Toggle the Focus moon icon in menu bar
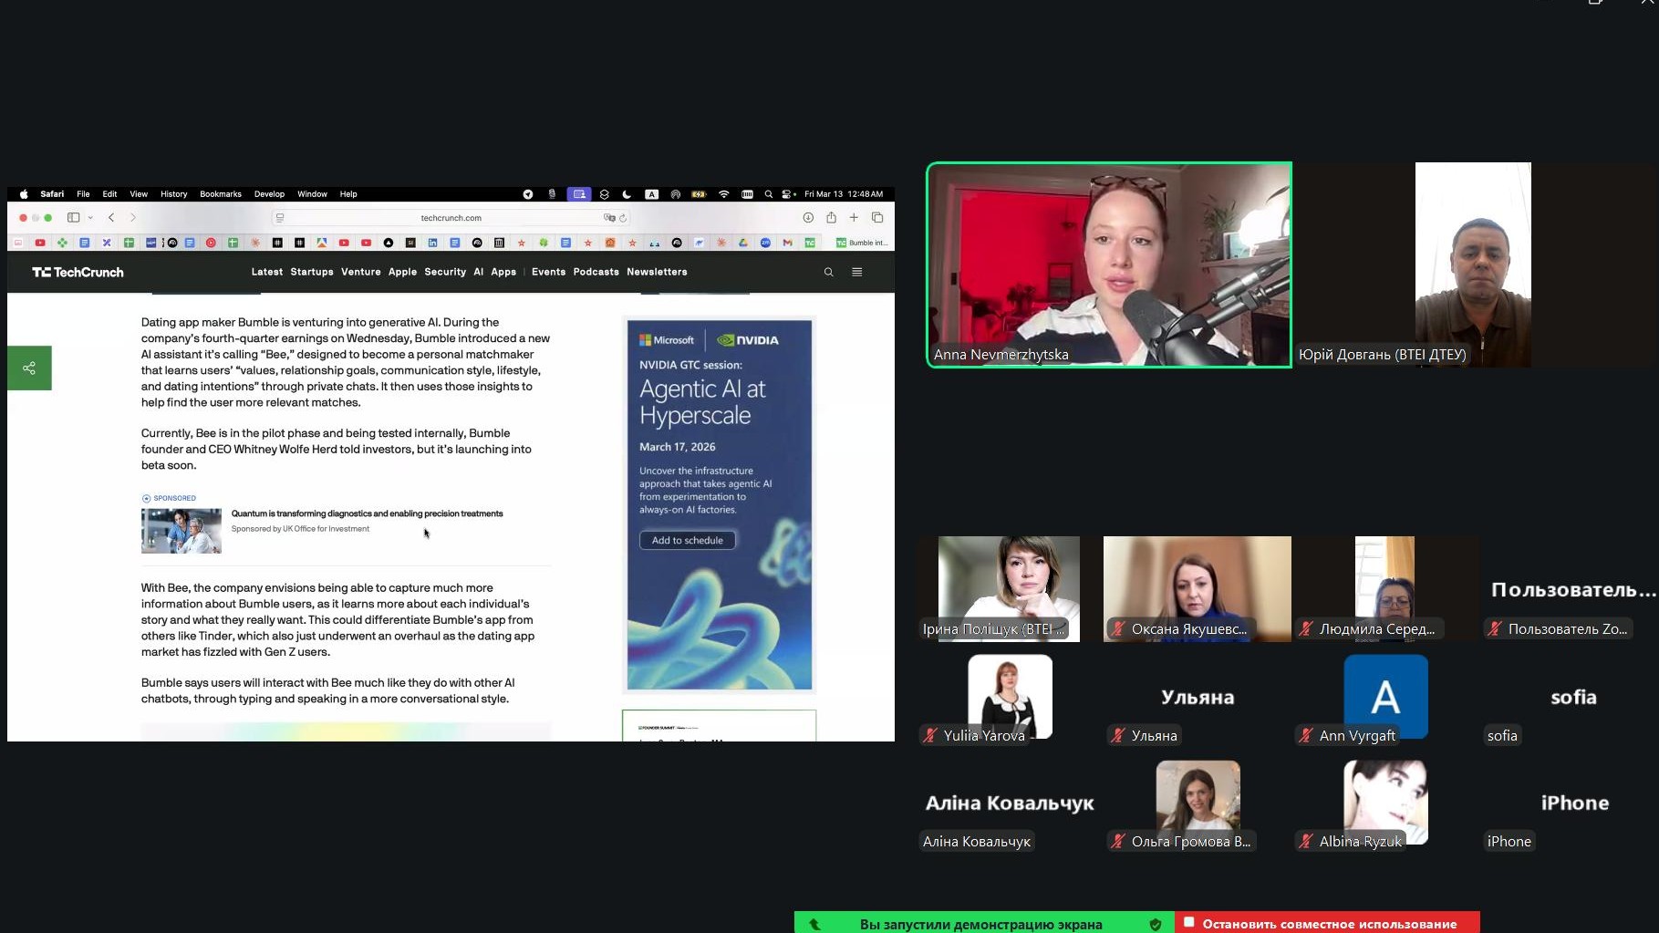1659x933 pixels. coord(627,194)
